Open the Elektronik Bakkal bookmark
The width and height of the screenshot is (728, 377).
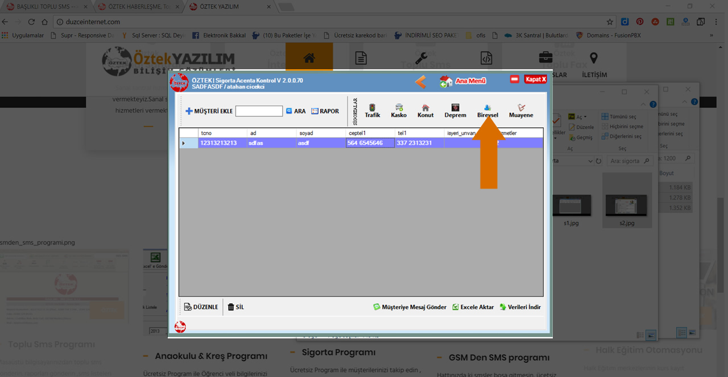tap(219, 35)
